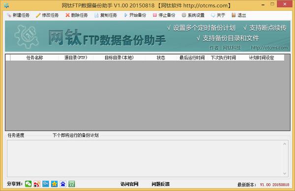
Task: Share to Tencent Weibo blue icon
Action: (46, 184)
